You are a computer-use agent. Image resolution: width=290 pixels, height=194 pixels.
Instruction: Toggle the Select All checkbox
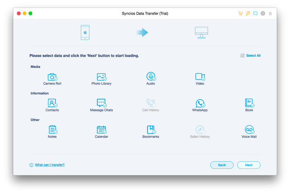click(x=242, y=55)
